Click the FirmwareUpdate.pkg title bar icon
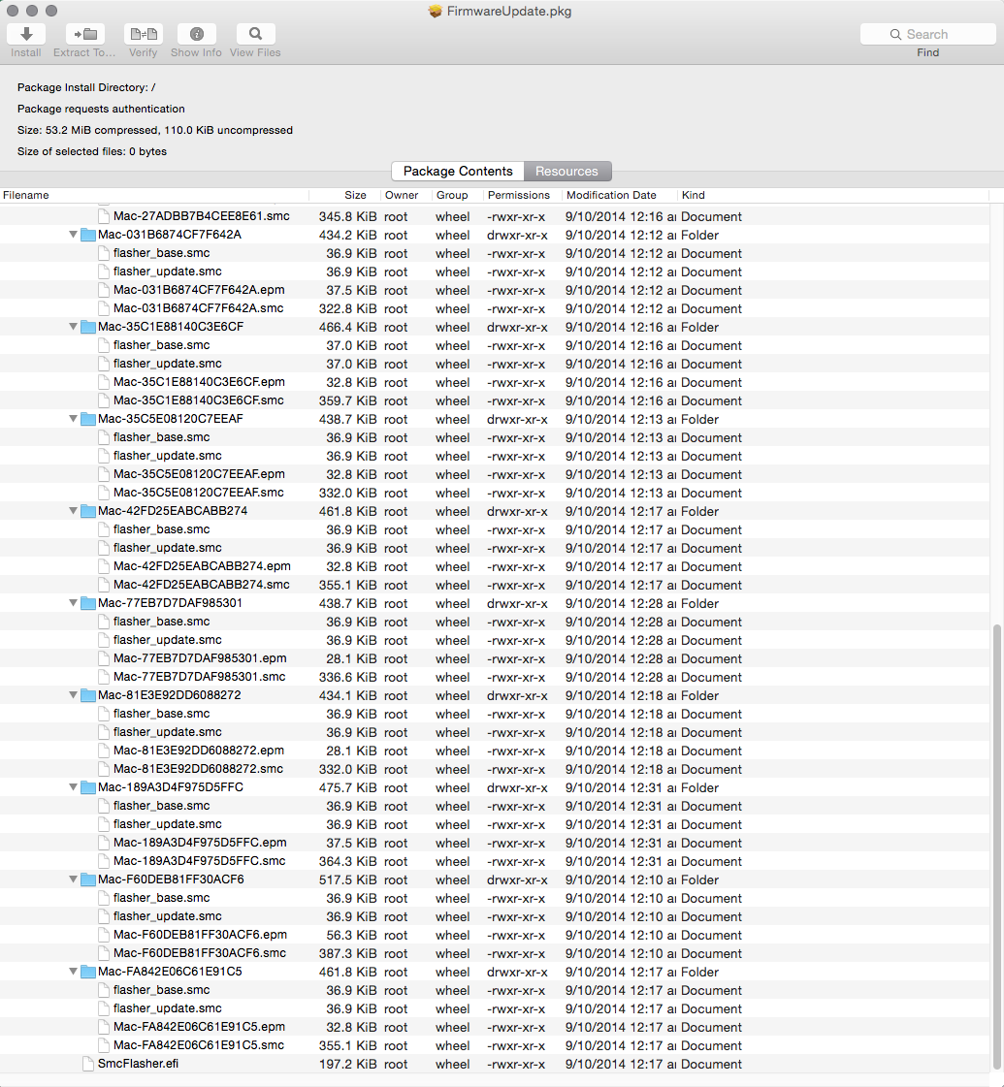This screenshot has height=1087, width=1004. pos(436,11)
